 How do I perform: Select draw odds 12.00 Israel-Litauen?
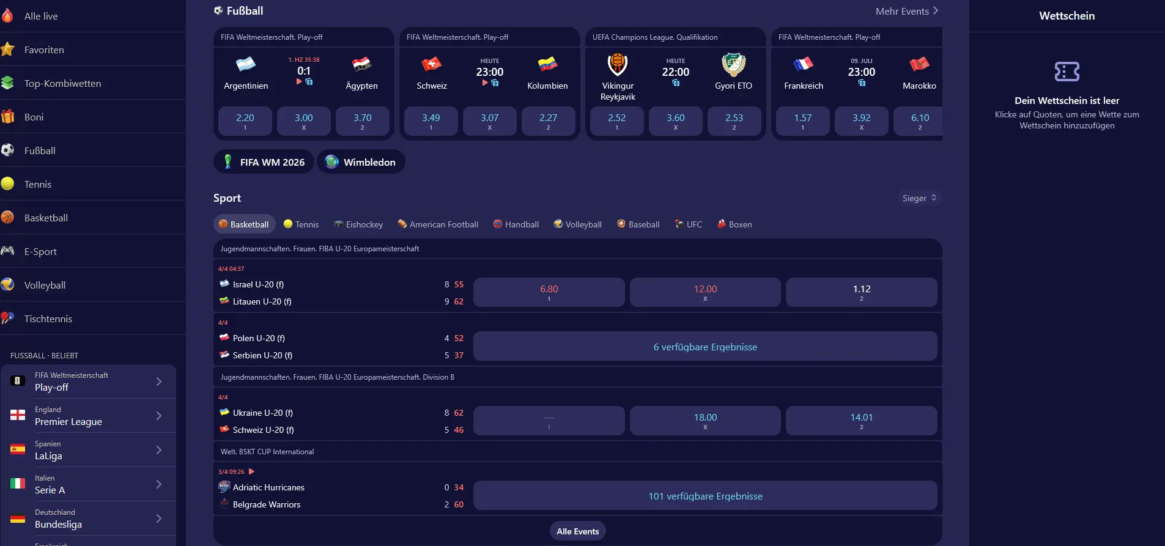[705, 292]
